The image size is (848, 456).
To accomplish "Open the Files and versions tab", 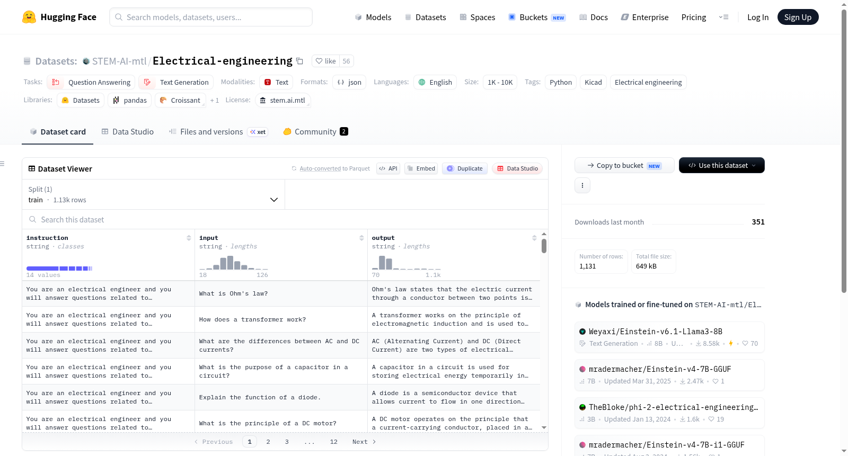I will [218, 132].
